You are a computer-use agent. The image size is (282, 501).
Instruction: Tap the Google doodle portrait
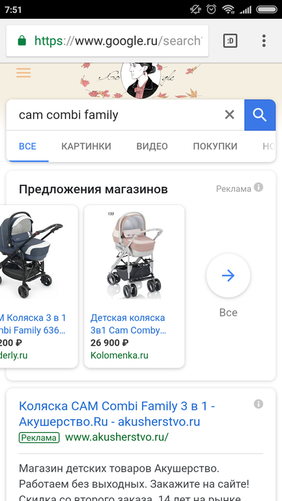[141, 80]
